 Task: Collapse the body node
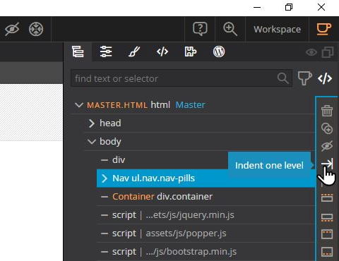coord(92,142)
